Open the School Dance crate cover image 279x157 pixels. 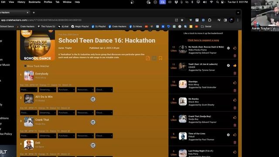point(37,45)
